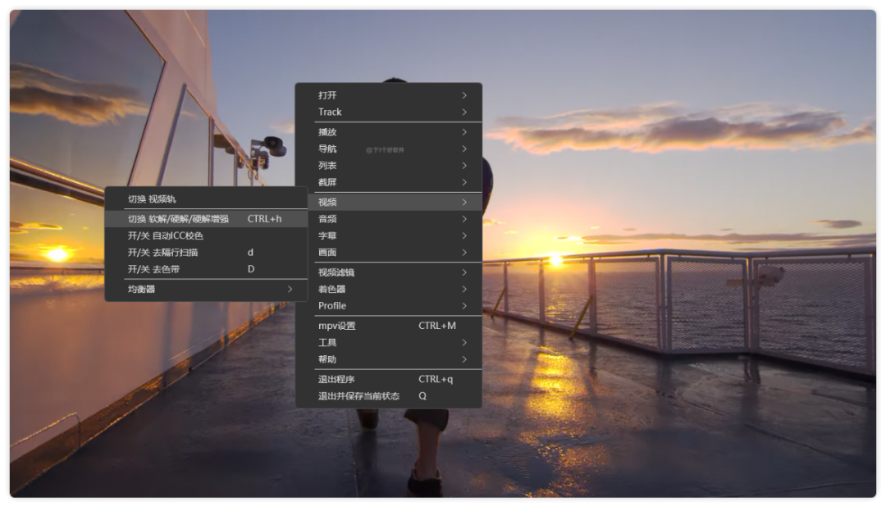Click the CTRL+q shortcut label
Image resolution: width=886 pixels, height=507 pixels.
(436, 379)
